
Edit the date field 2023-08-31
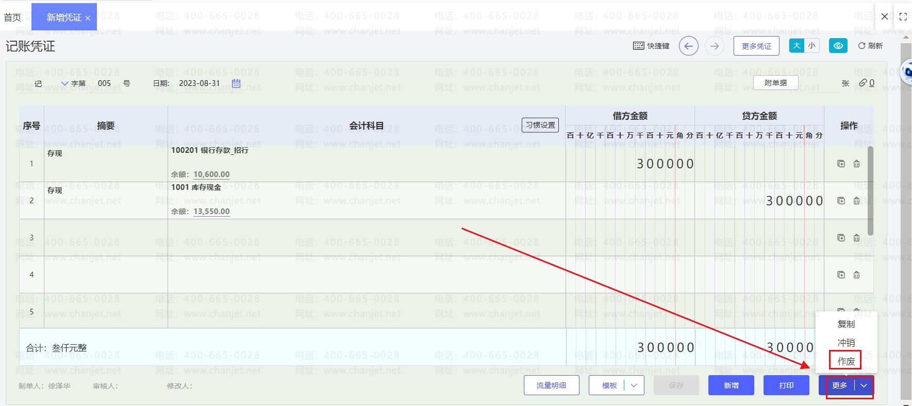pyautogui.click(x=200, y=83)
